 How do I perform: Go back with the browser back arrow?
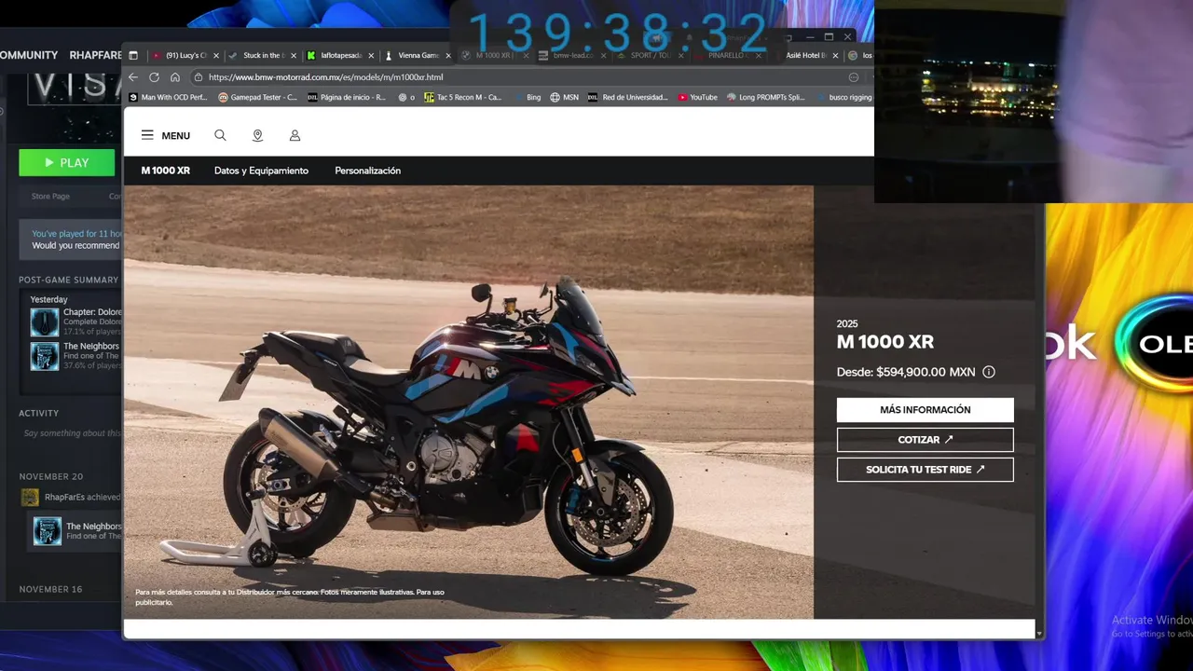133,77
